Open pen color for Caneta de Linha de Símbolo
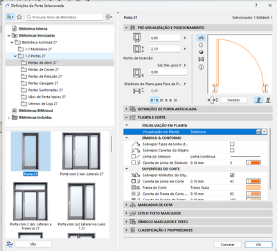 [253, 162]
